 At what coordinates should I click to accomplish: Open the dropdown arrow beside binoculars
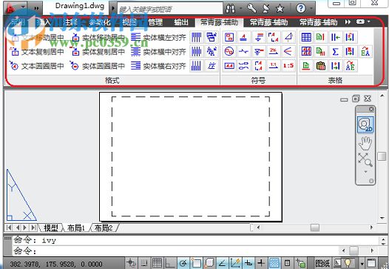[240, 9]
